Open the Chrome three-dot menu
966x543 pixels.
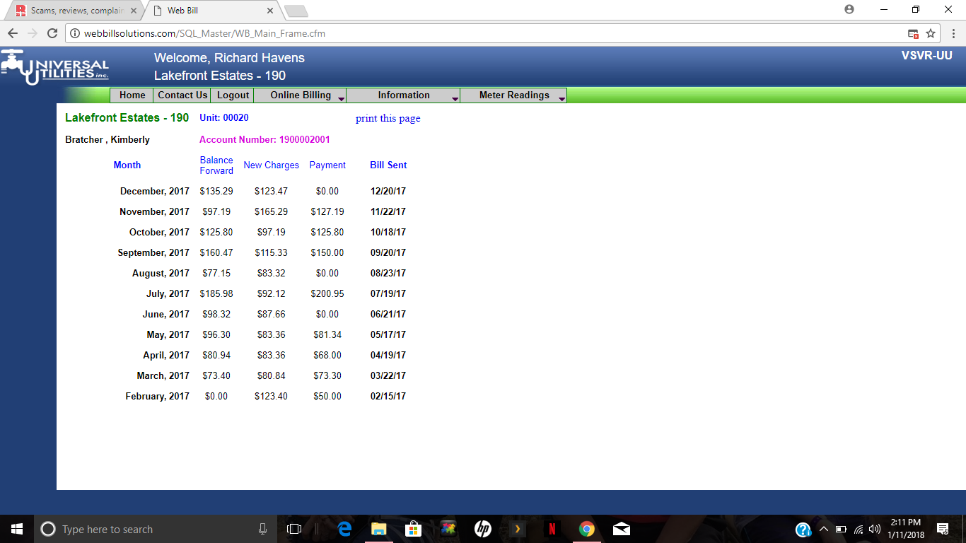click(953, 33)
